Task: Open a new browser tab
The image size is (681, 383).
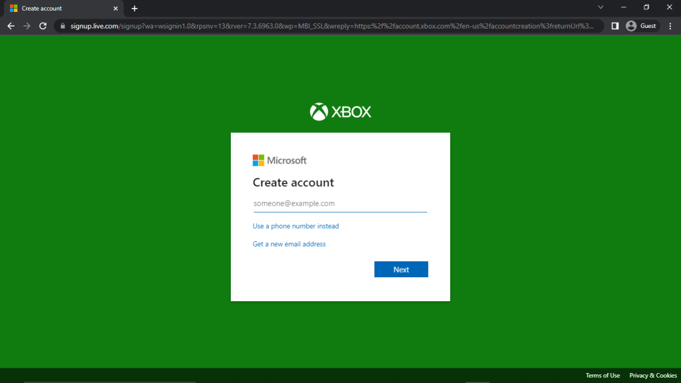Action: tap(134, 8)
